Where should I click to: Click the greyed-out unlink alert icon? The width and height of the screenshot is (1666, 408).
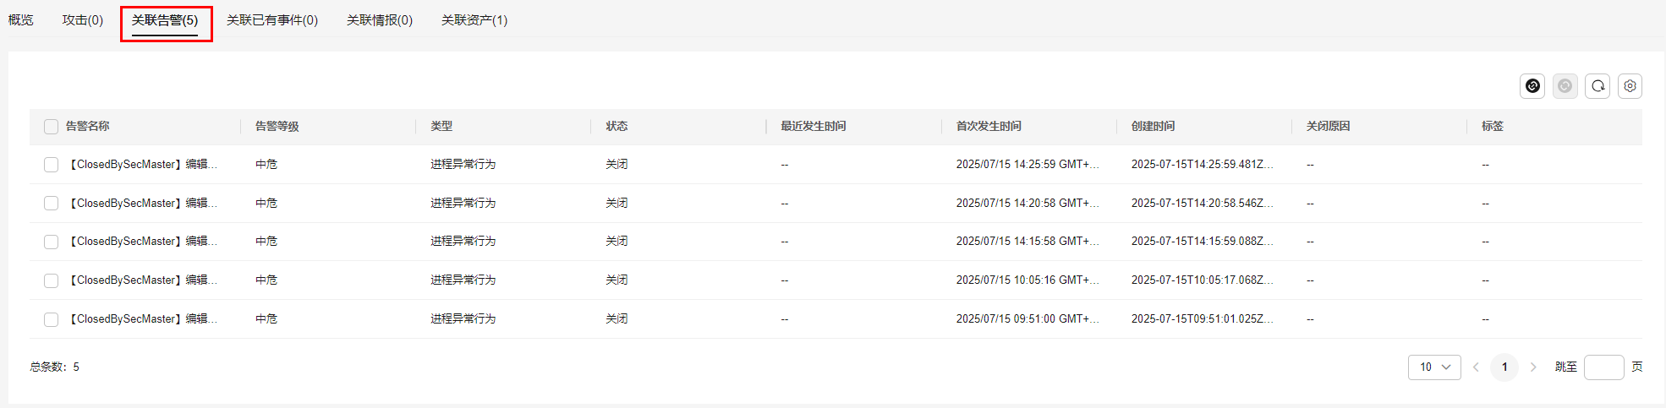(1565, 86)
